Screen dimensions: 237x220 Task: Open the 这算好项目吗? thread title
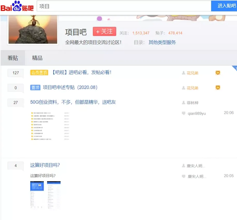[x=45, y=165]
